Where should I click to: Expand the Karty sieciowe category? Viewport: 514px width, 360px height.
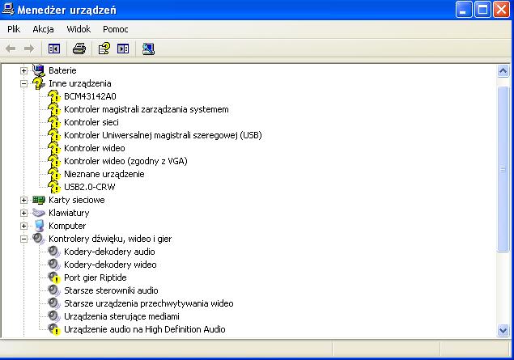pyautogui.click(x=23, y=200)
